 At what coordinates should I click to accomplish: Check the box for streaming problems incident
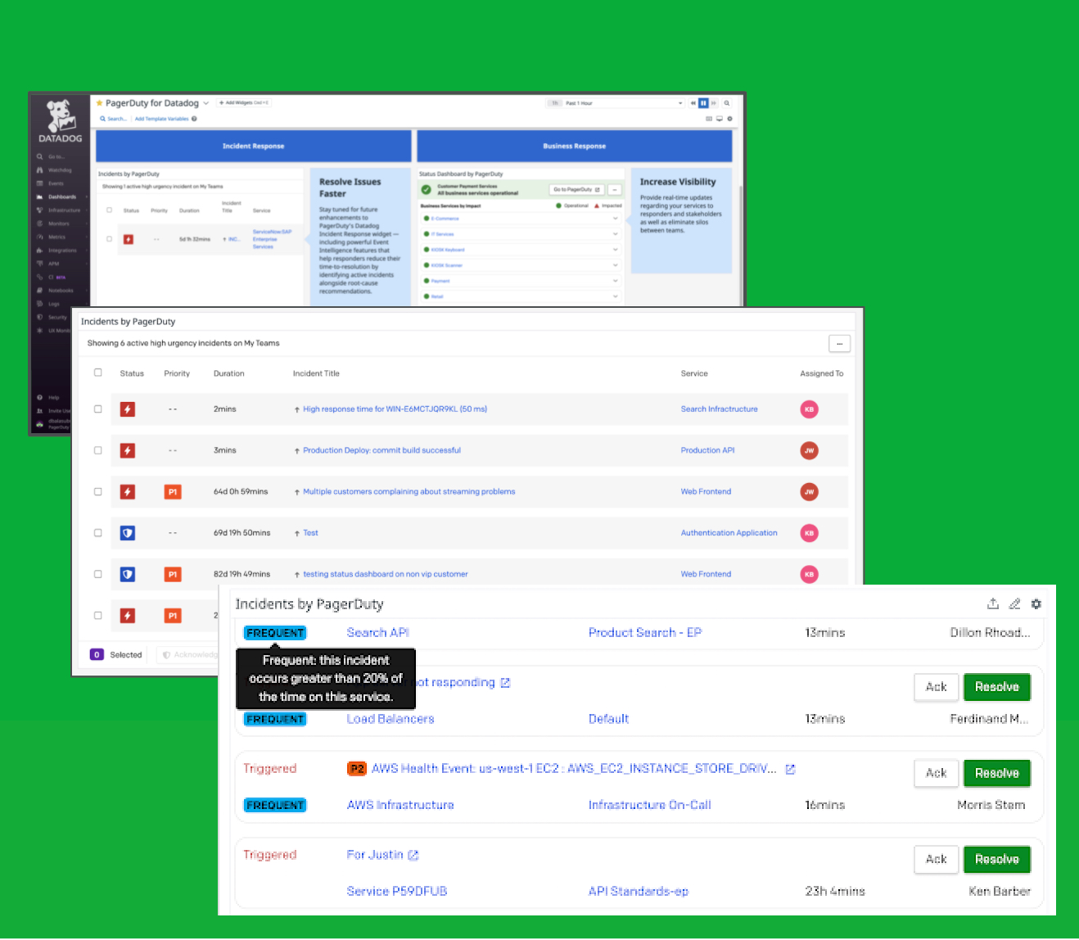point(98,491)
